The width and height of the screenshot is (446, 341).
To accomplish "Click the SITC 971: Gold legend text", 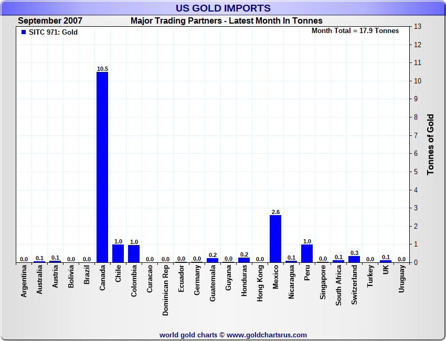I will 53,33.
